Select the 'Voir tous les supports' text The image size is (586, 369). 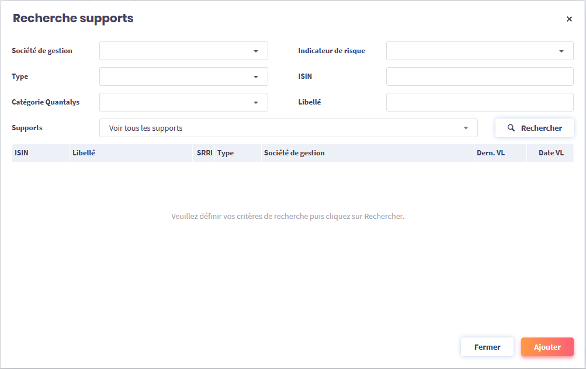[x=146, y=128]
